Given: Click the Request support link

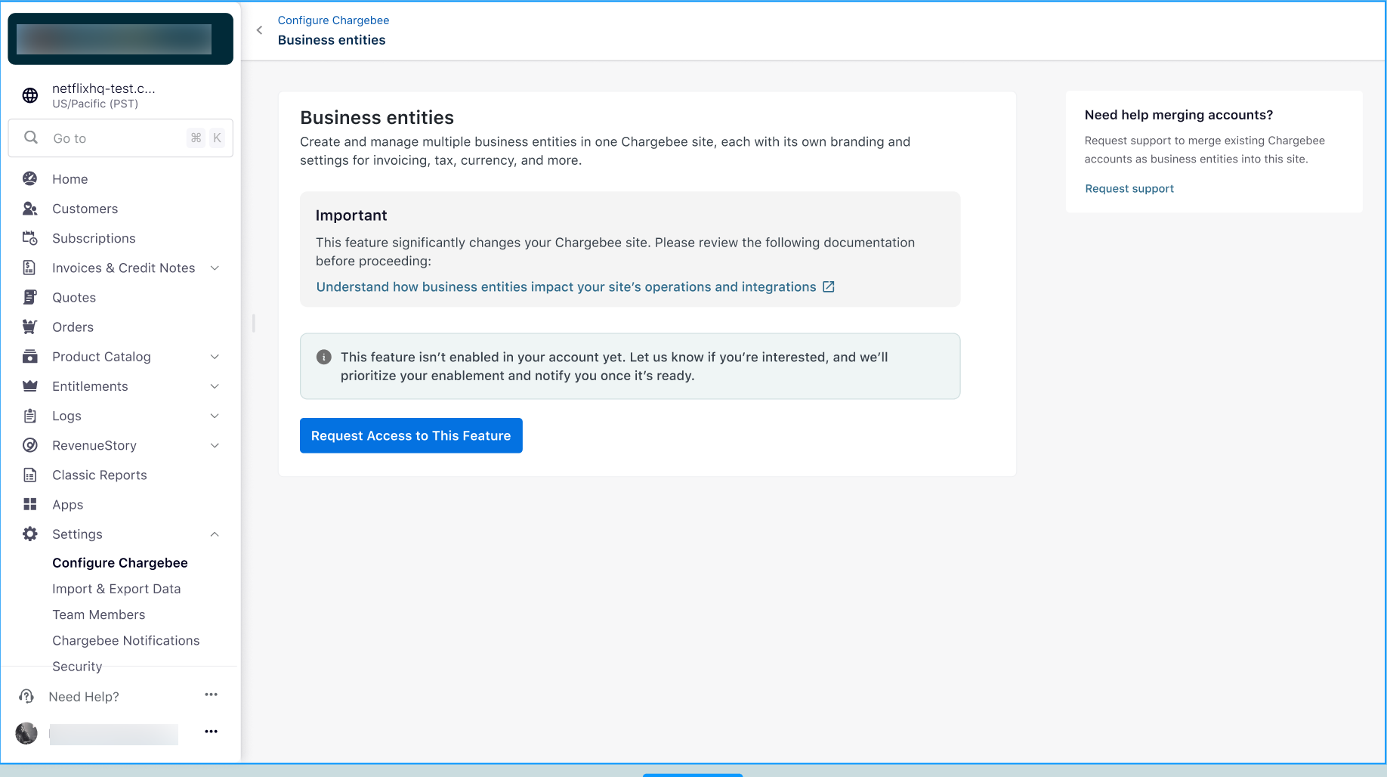Looking at the screenshot, I should click(1129, 188).
